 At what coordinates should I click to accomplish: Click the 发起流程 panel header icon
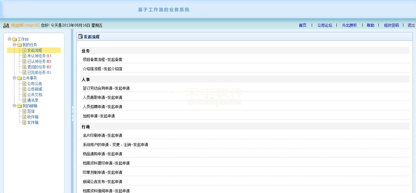click(80, 37)
